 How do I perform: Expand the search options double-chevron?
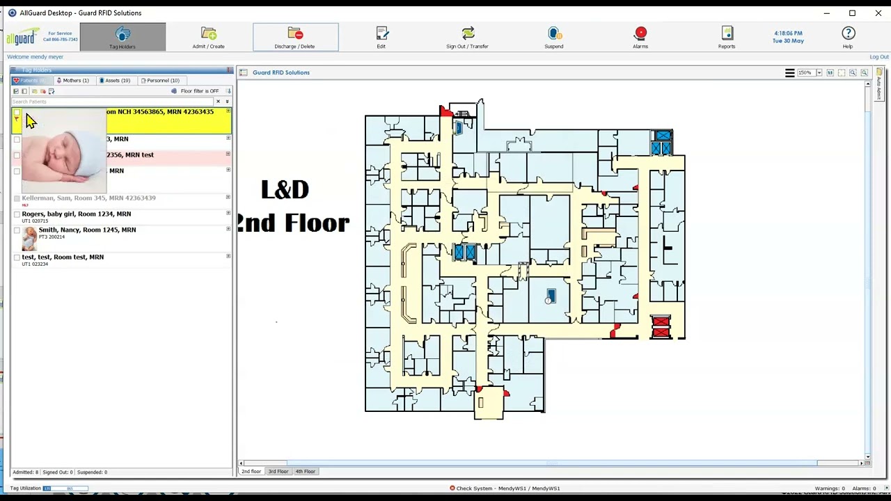pos(227,102)
